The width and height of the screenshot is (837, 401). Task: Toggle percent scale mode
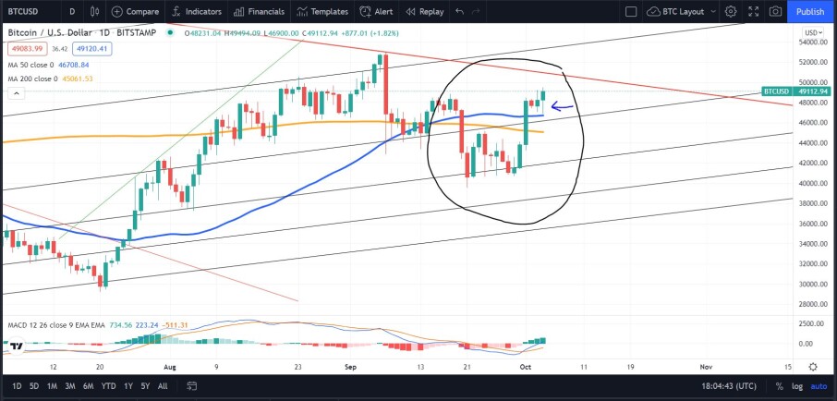(x=780, y=386)
